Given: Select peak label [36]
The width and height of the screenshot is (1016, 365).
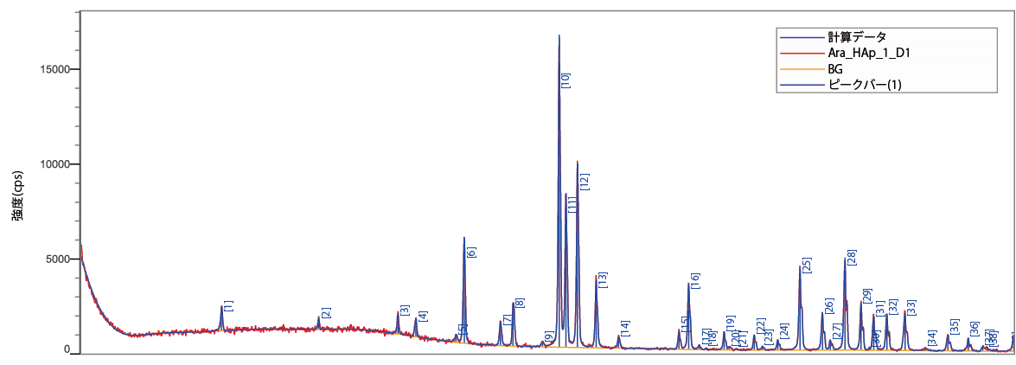Looking at the screenshot, I should point(974,330).
